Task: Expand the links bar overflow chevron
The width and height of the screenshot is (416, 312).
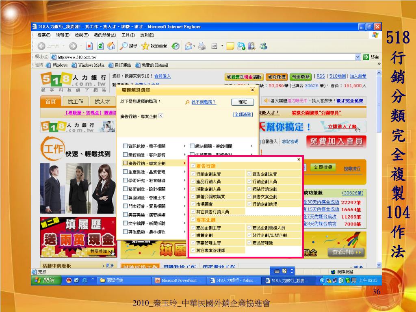Action: coord(379,64)
